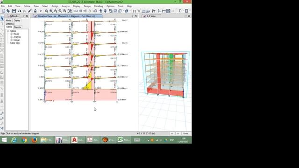
Task: Select the Rubber Band Zoom magnifier icon
Action: 47,11
